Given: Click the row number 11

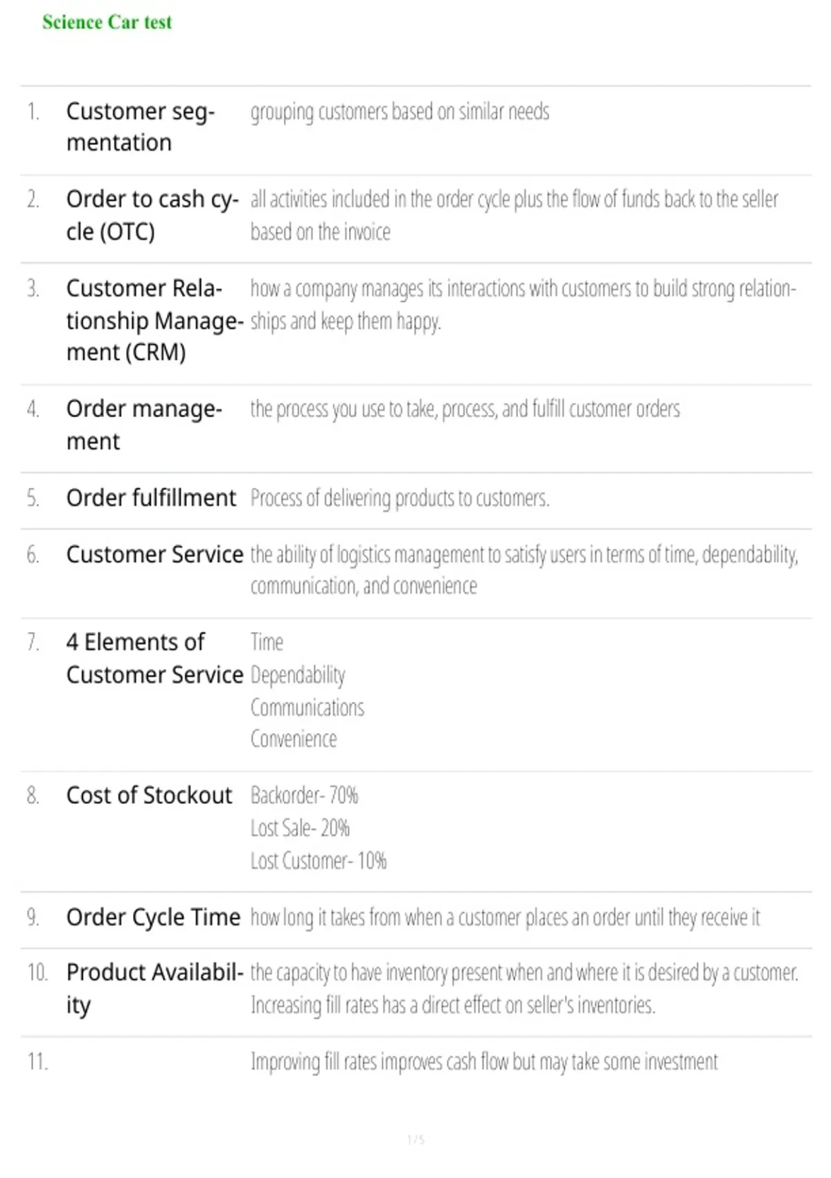Looking at the screenshot, I should [x=37, y=1062].
